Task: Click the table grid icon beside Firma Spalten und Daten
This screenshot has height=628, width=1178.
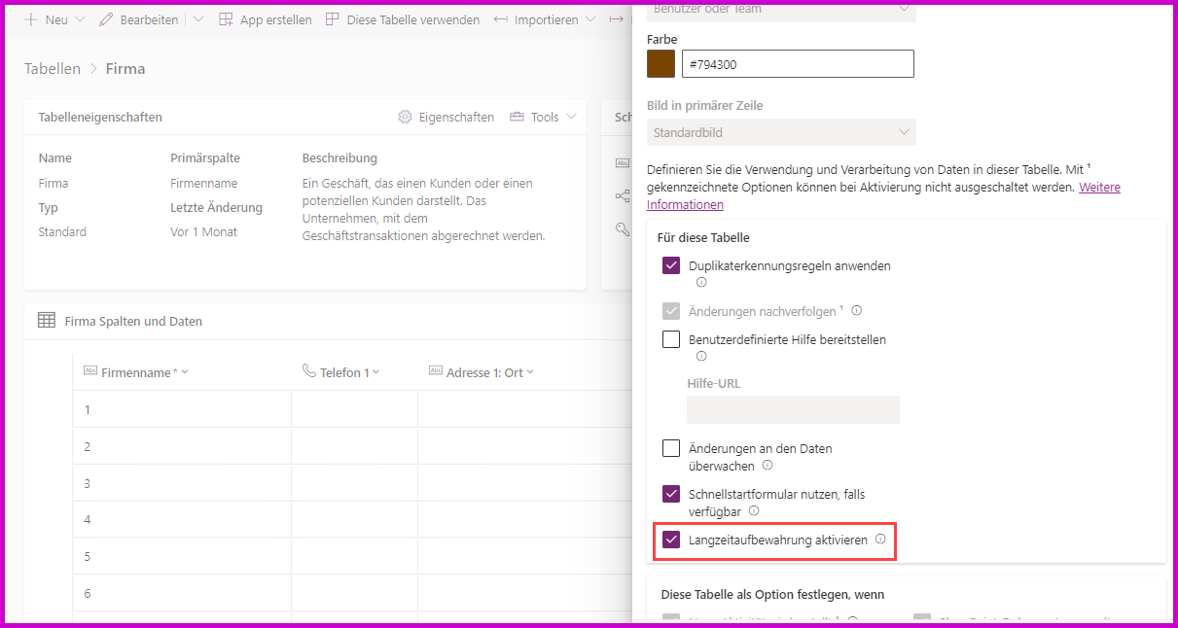Action: (x=46, y=321)
